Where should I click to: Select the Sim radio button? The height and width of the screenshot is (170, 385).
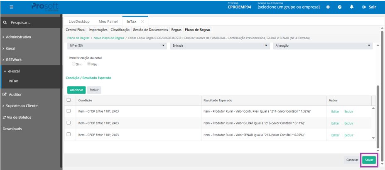[x=74, y=64]
